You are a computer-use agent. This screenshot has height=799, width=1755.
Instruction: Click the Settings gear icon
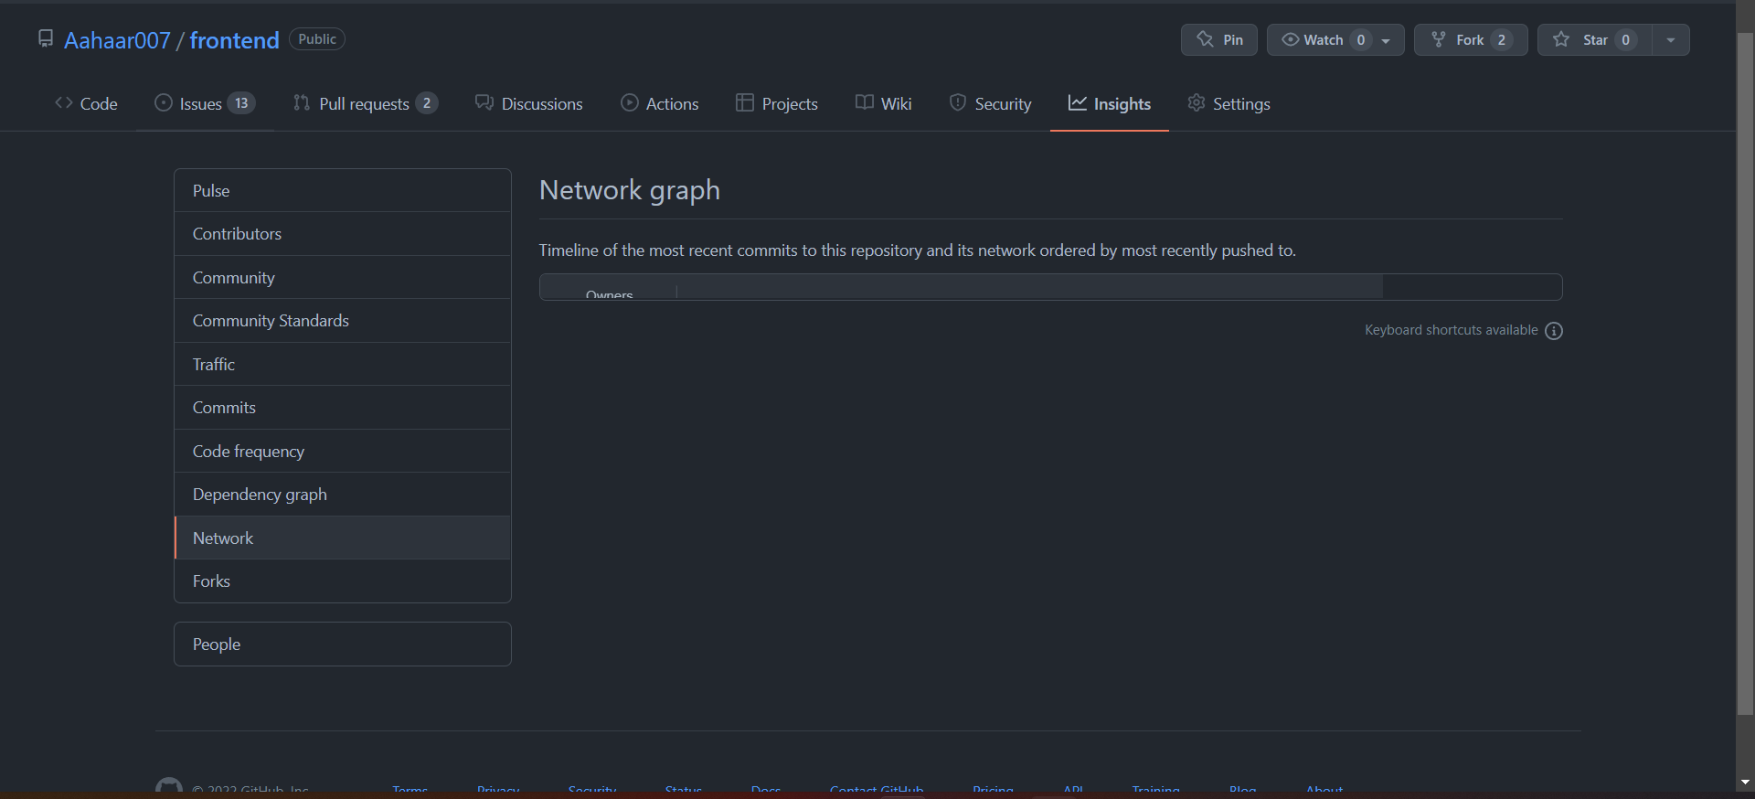coord(1197,102)
